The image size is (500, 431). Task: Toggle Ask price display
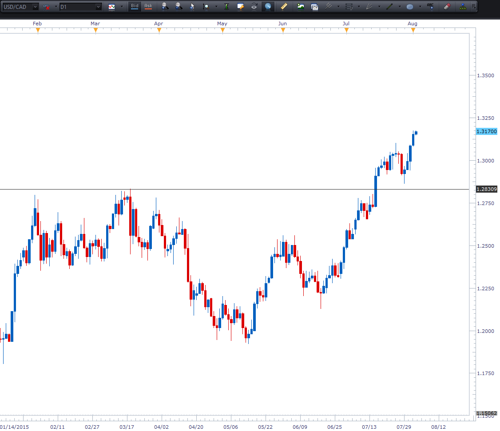pyautogui.click(x=148, y=7)
